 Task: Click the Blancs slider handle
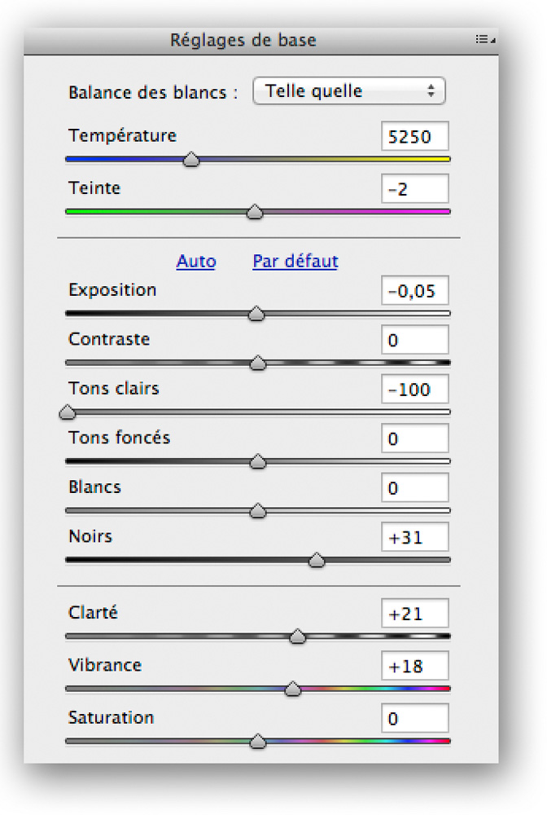tap(258, 511)
